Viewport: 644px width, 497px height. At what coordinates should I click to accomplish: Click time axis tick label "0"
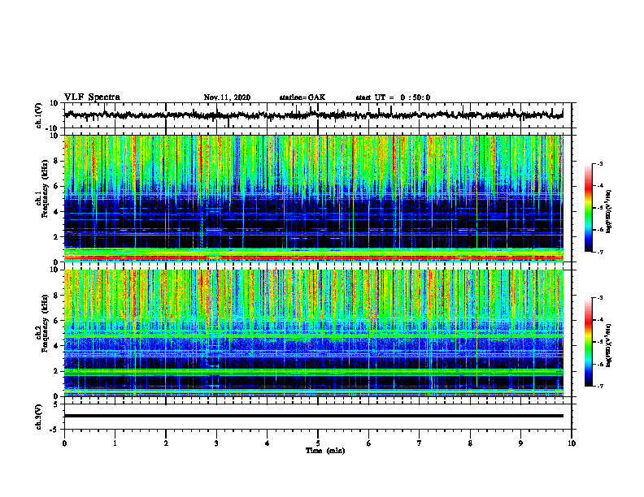tap(64, 443)
